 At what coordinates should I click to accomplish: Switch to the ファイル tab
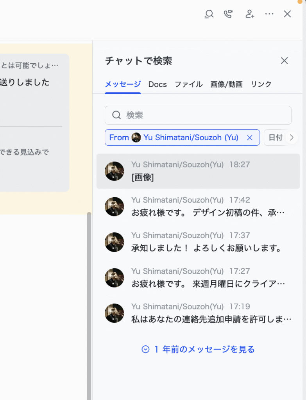189,84
